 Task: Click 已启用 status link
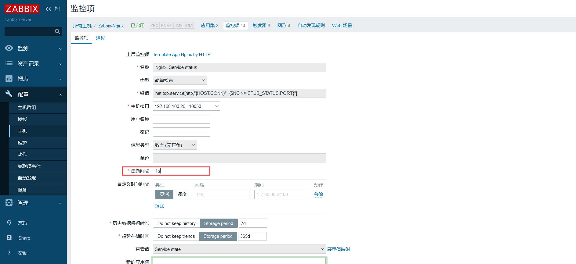point(138,26)
